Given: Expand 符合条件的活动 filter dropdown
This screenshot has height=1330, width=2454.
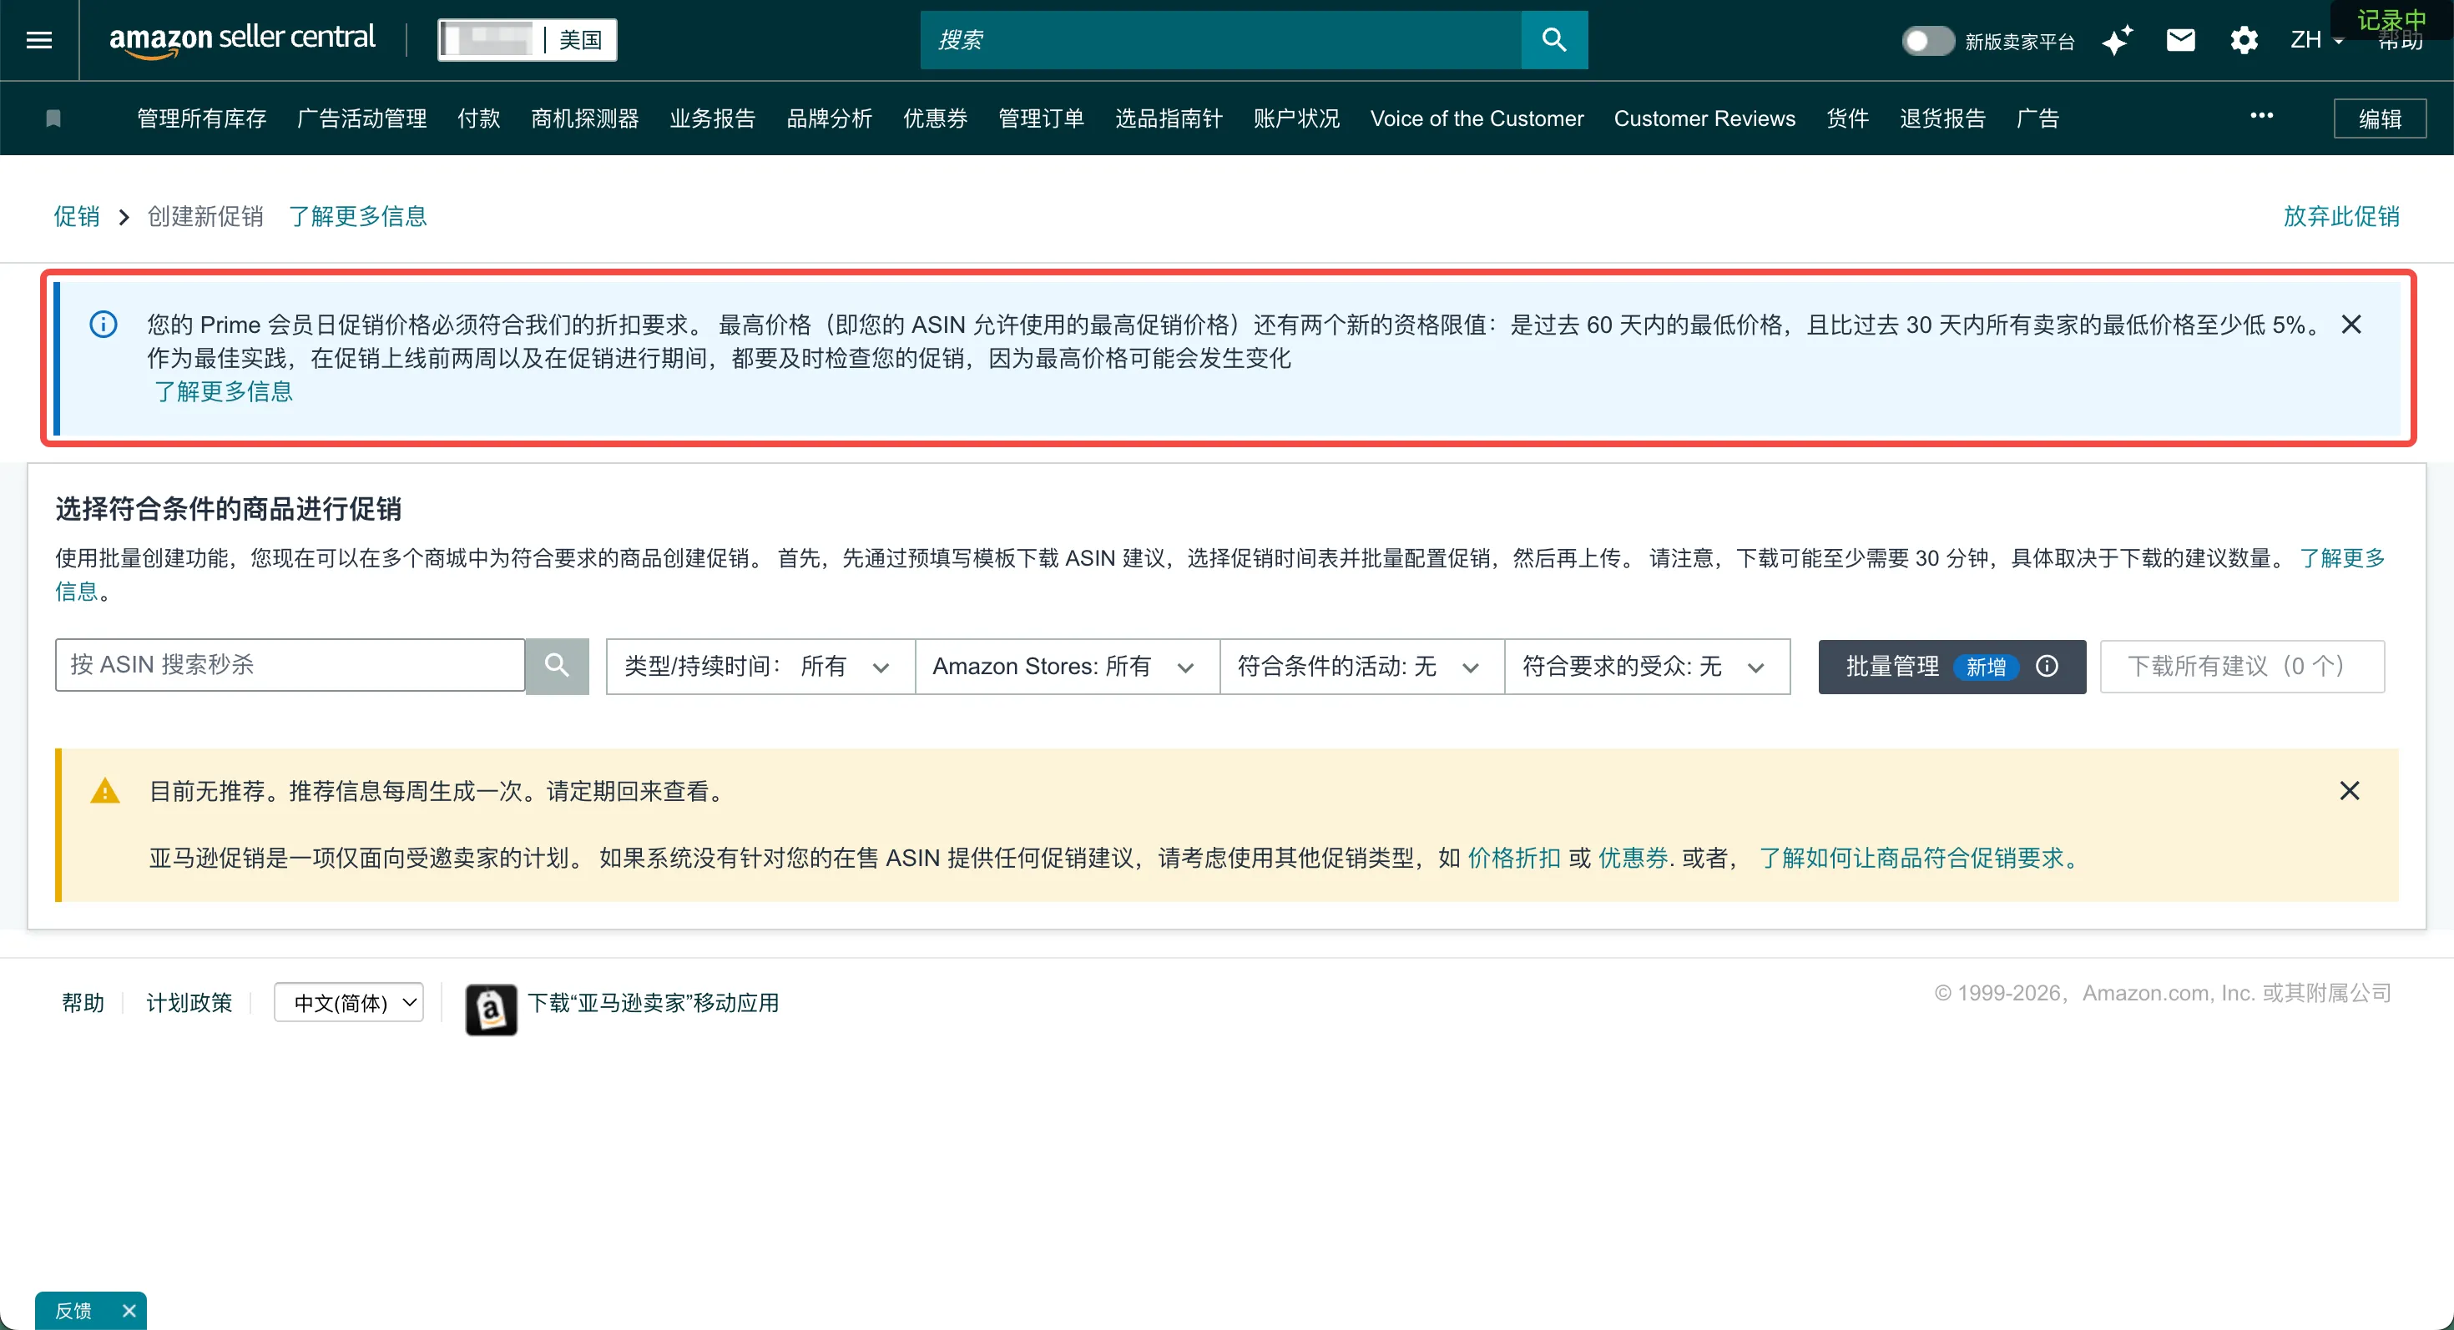Looking at the screenshot, I should [1362, 667].
